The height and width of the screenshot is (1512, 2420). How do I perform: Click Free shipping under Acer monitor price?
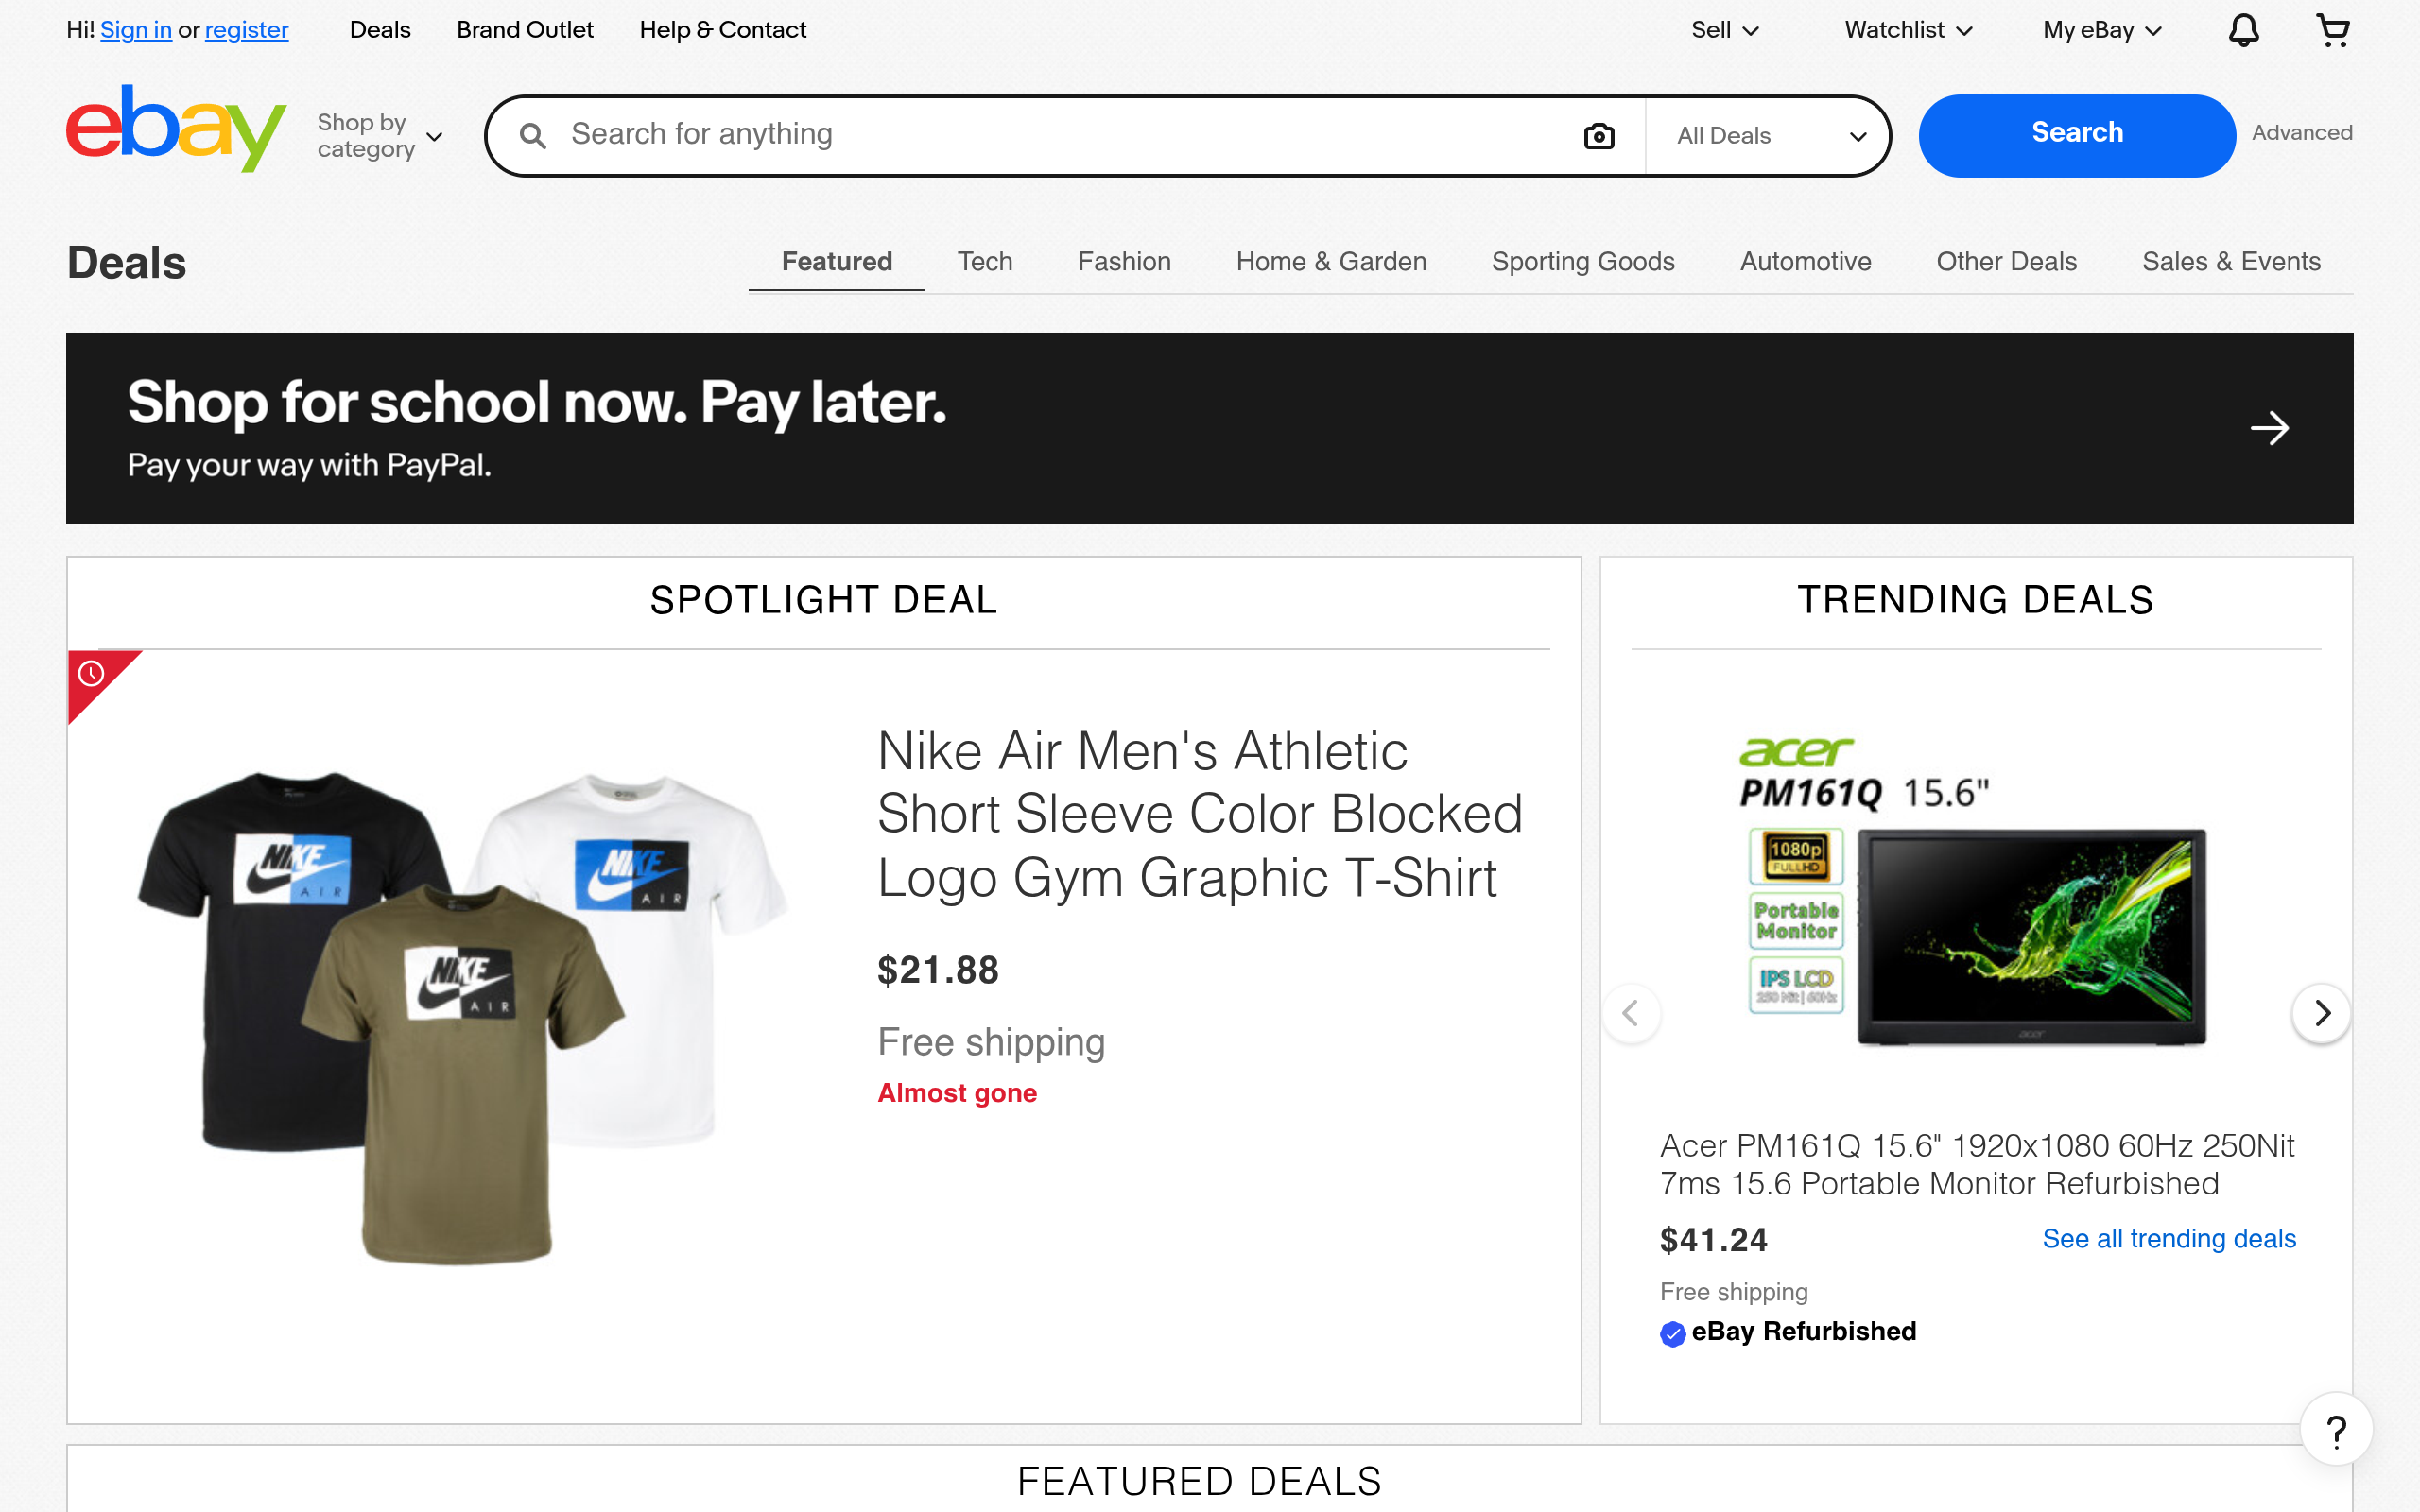(1734, 1292)
